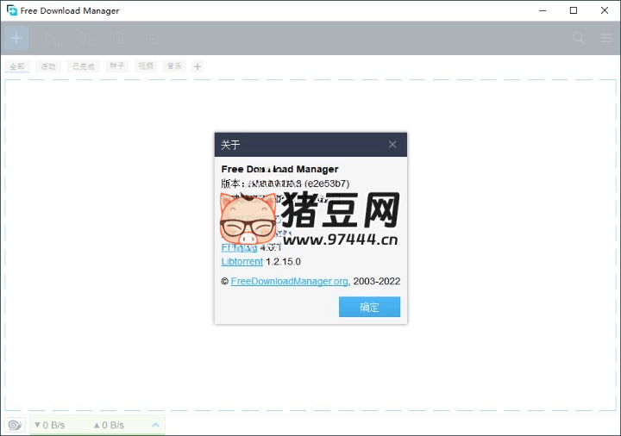
Task: Select the 全部 filter tab
Action: 17,66
